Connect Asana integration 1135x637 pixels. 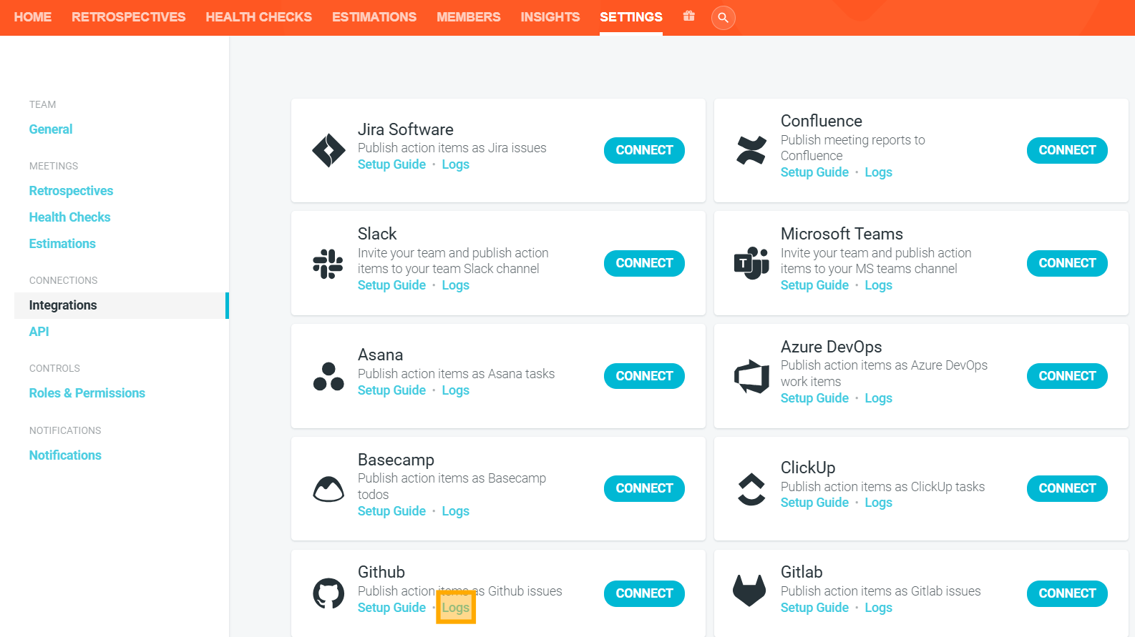[x=644, y=376]
